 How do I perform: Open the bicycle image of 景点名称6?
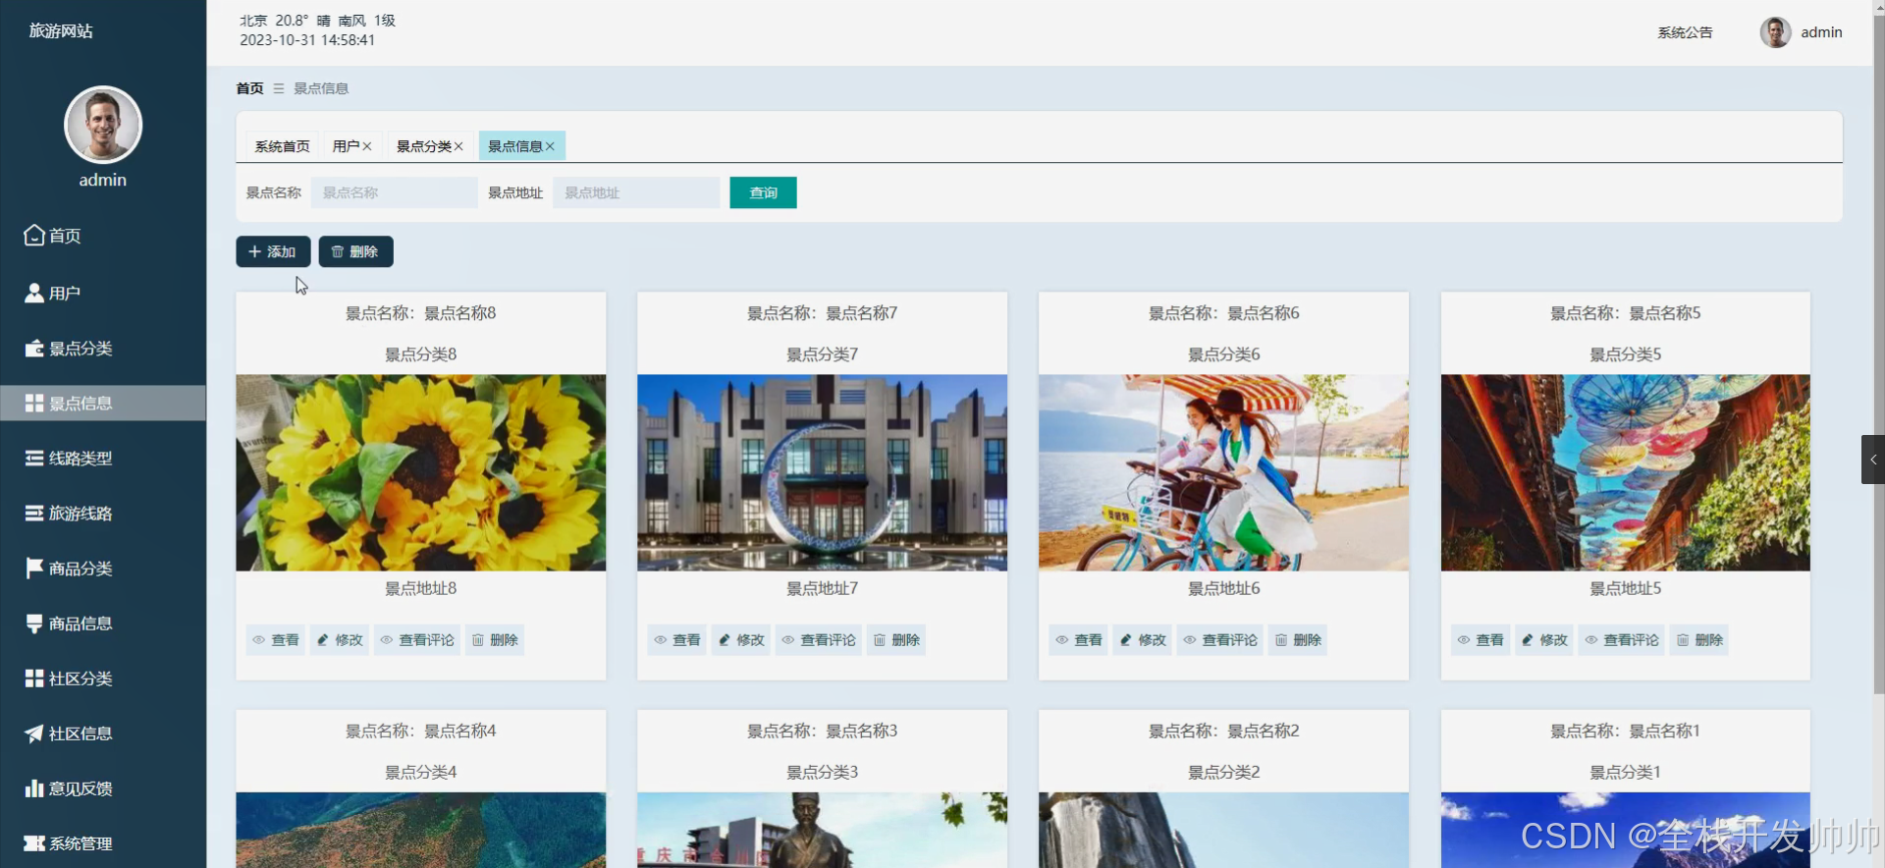tap(1223, 472)
